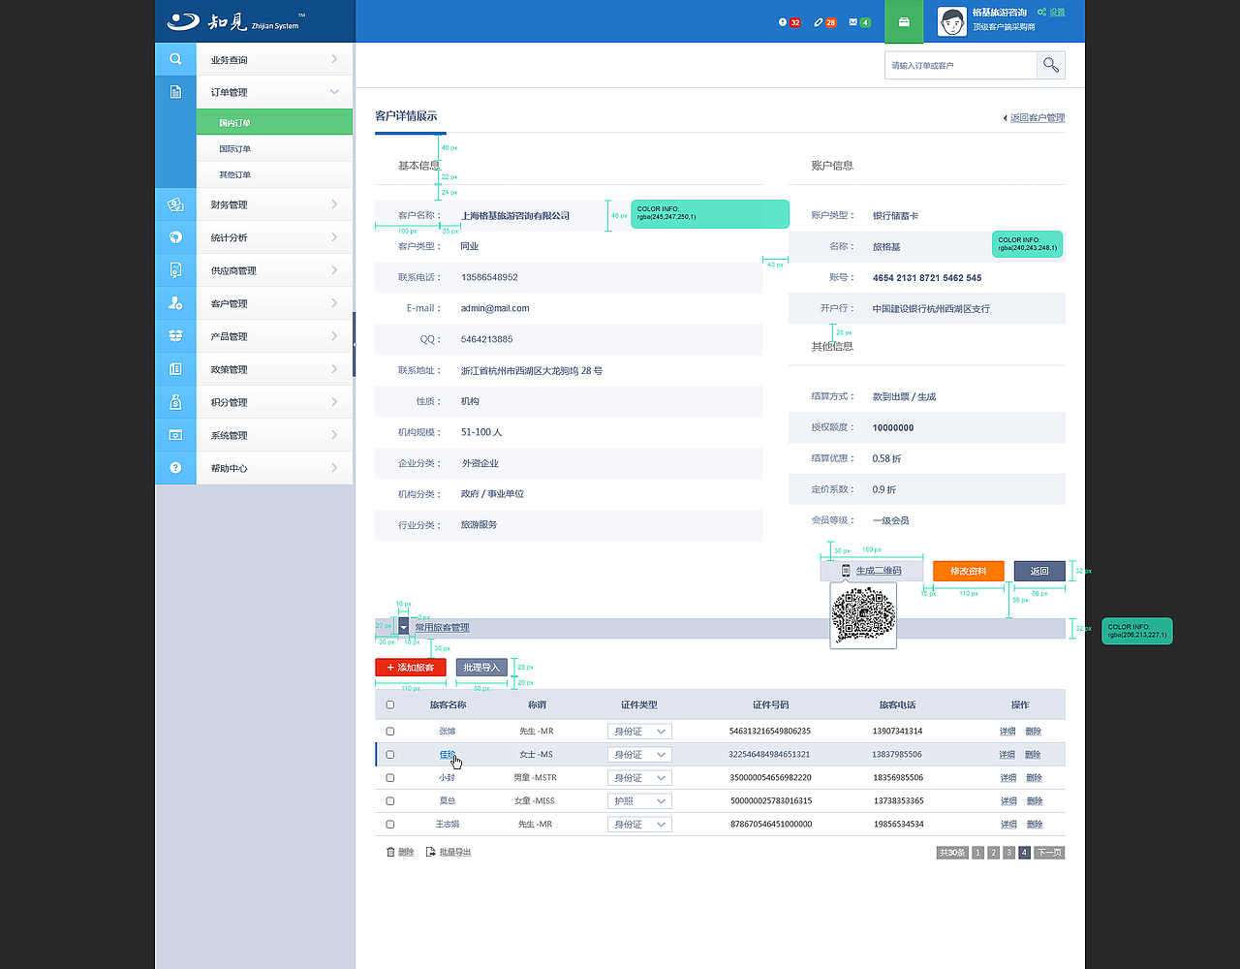Click the 帮助中心 question mark icon
Viewport: 1240px width, 969px height.
[175, 468]
